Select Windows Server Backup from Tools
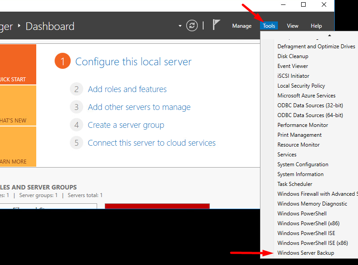358x265 pixels. (306, 253)
